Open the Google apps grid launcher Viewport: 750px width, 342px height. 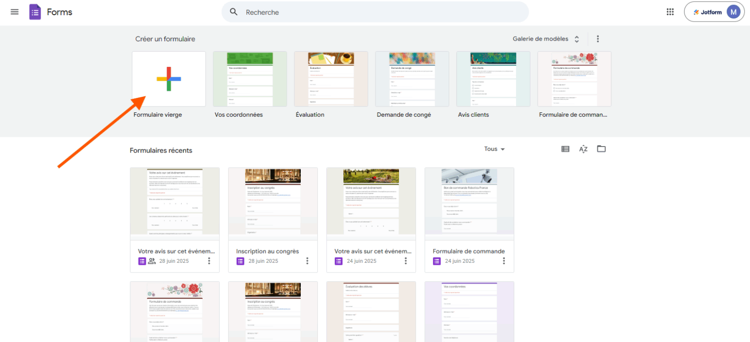coord(670,11)
